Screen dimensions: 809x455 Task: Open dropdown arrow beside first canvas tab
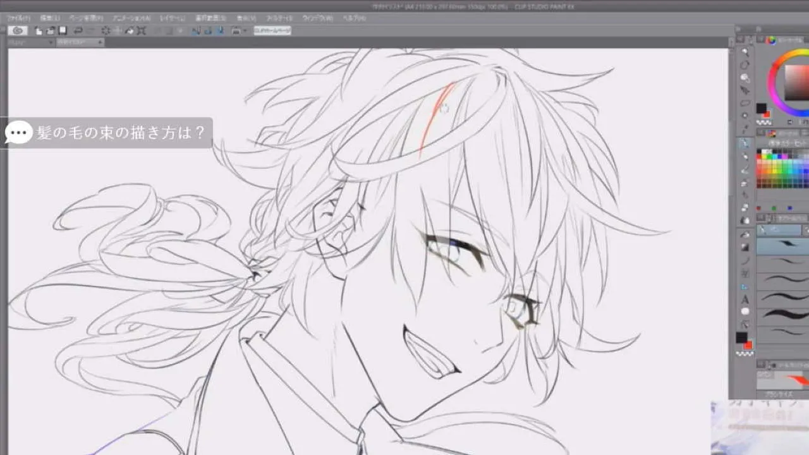click(x=51, y=42)
